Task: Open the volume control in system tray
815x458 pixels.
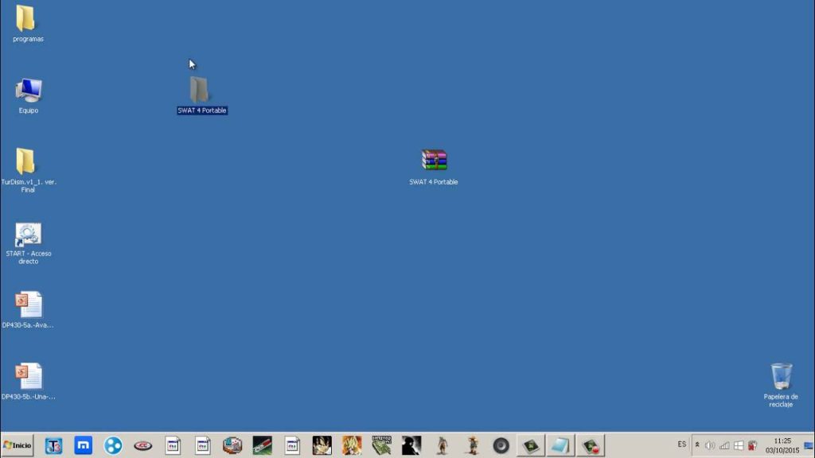Action: tap(710, 445)
